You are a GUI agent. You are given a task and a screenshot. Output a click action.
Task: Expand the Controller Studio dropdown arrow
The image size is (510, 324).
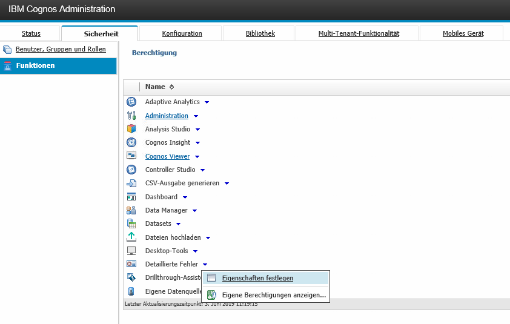click(x=202, y=170)
